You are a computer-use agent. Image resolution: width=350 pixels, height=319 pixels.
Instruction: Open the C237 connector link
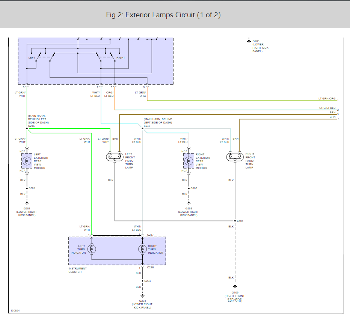[x=150, y=235]
